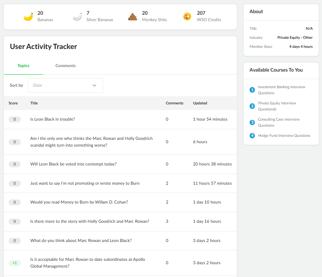Open Hedge Fund Interview Questions course
This screenshot has height=277, width=322.
284,136
